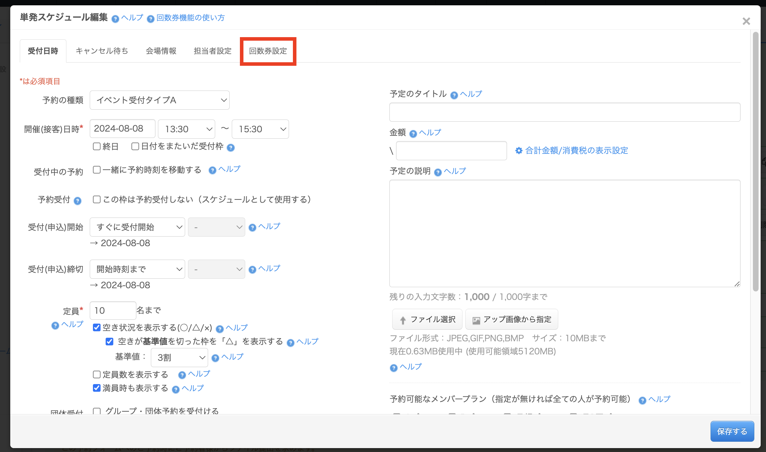Click the dialog vertical scrollbar
This screenshot has width=766, height=452.
(755, 161)
